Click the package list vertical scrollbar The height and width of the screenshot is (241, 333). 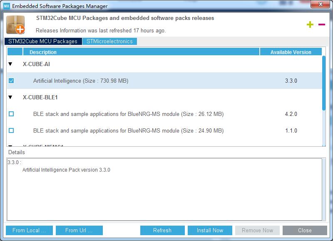324,83
